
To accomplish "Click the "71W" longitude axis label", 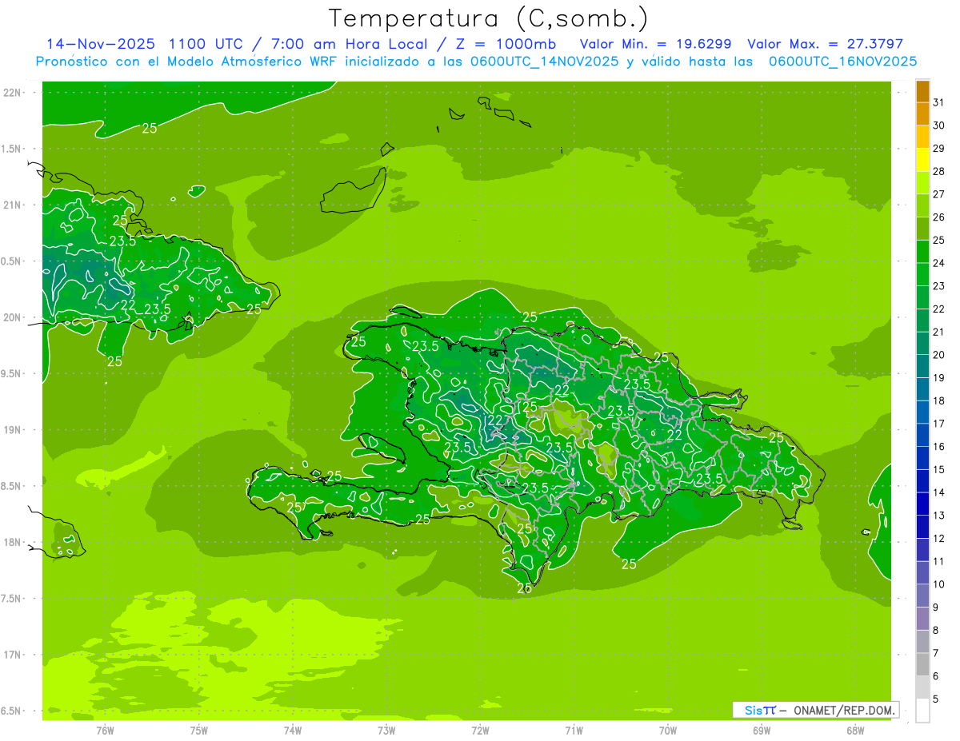I will click(574, 730).
